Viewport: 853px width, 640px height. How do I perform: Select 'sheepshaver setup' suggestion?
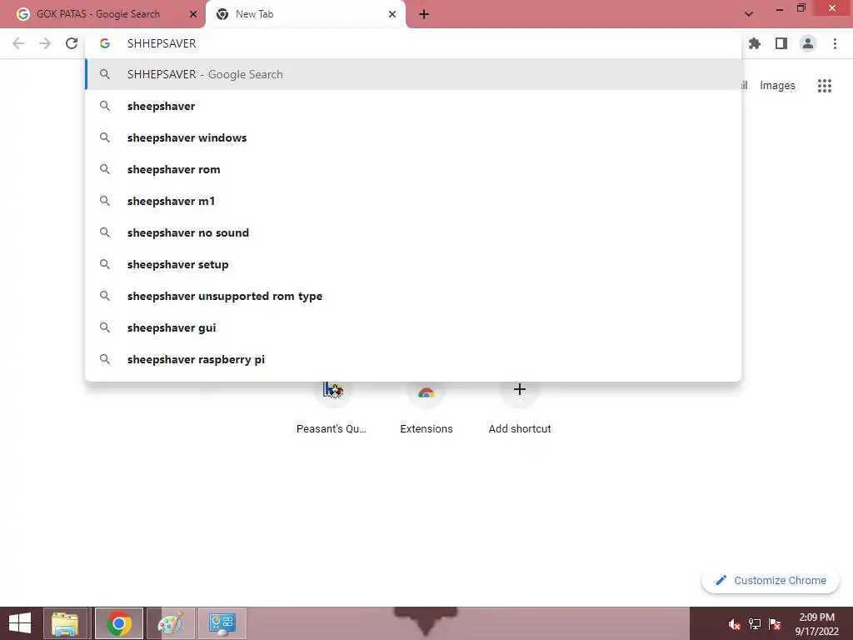click(x=413, y=264)
